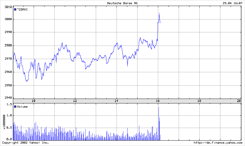The height and width of the screenshot is (146, 245).
Task: Open the http://de.finance.yahoo.com link
Action: pos(218,143)
